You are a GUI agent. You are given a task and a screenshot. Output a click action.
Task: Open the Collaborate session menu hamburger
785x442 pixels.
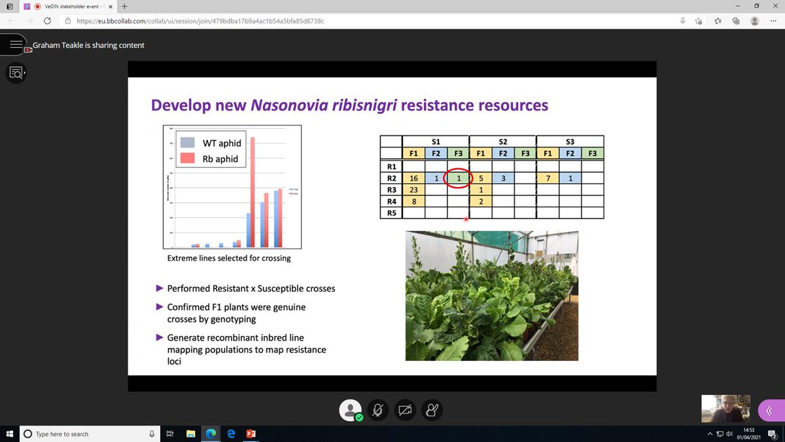(16, 44)
